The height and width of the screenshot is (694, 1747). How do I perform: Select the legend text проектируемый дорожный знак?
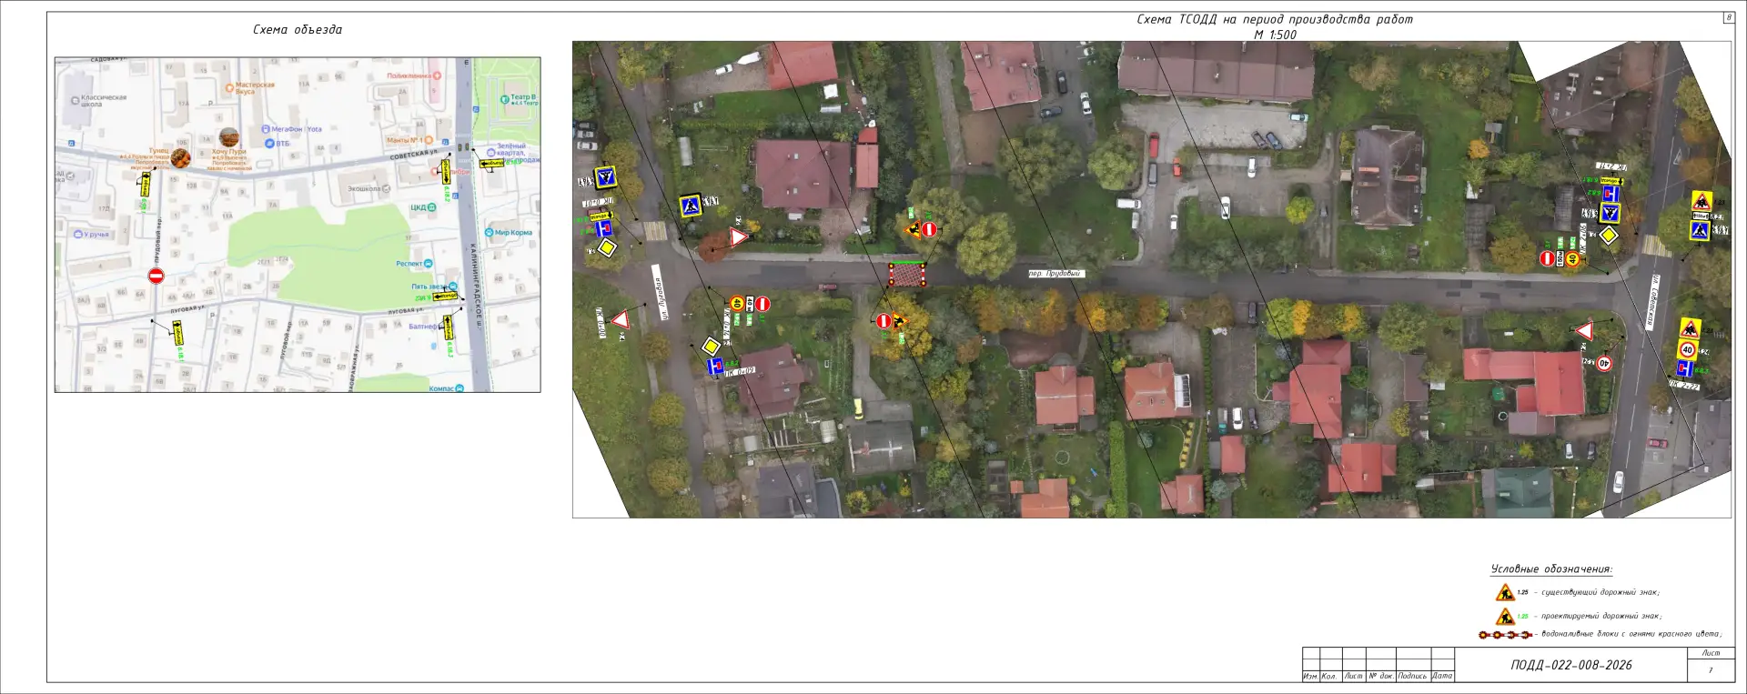(x=1601, y=617)
